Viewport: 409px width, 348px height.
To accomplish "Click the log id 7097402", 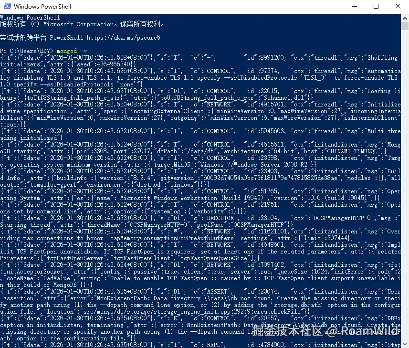I will (x=272, y=265).
